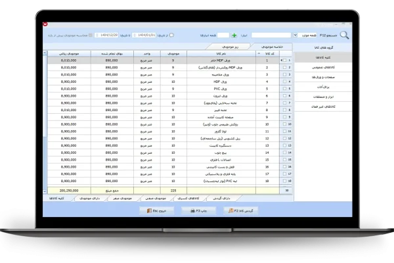Tick the checkbox of row 11
This screenshot has height=263, width=394.
[x=285, y=131]
